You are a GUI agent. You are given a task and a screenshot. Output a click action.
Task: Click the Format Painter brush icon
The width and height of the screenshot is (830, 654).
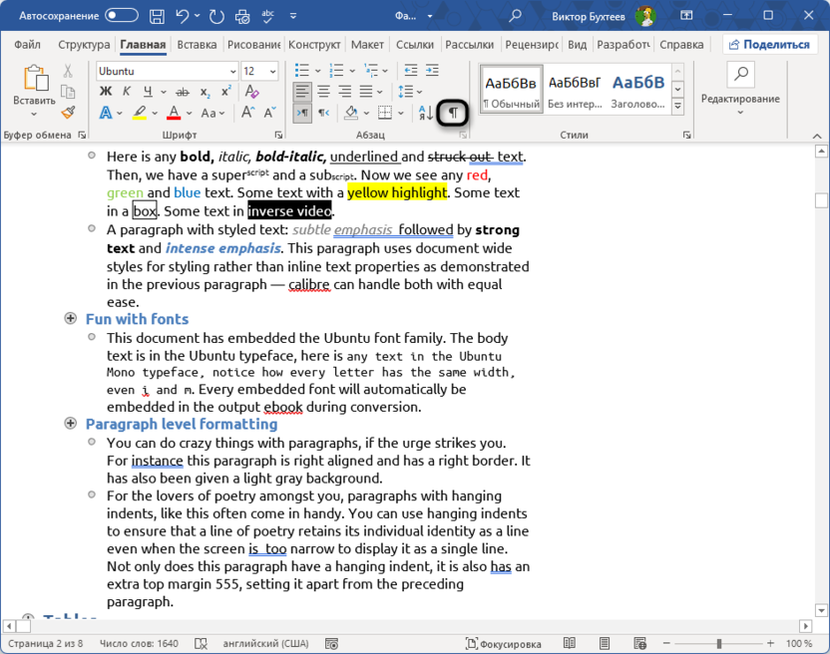tap(68, 113)
